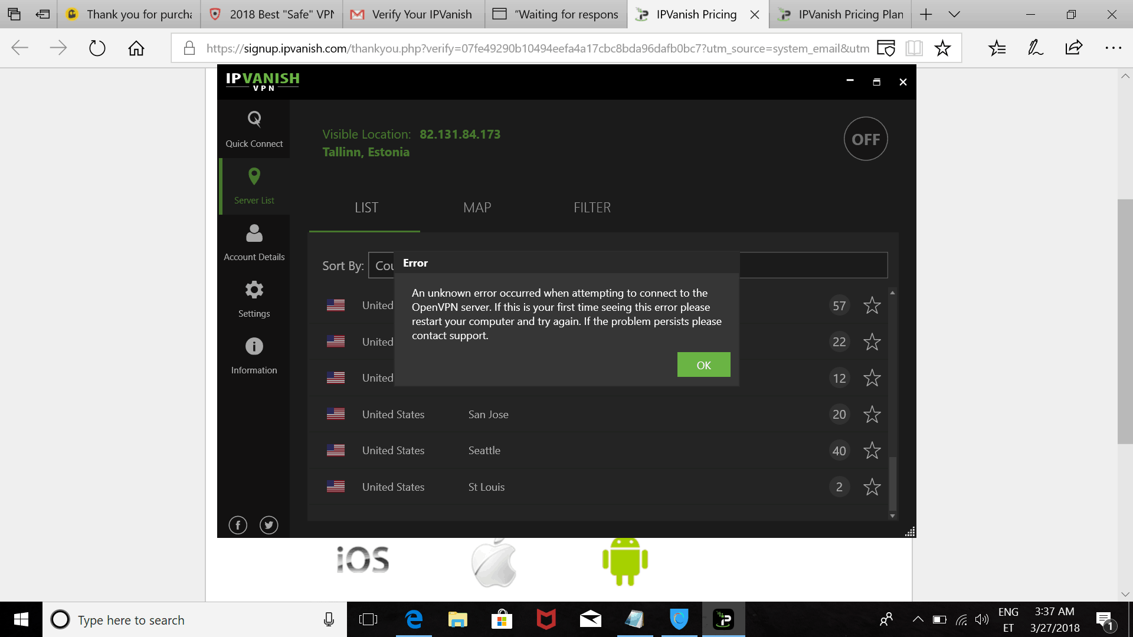Viewport: 1133px width, 637px height.
Task: Click the star favorite for Seattle
Action: click(x=871, y=451)
